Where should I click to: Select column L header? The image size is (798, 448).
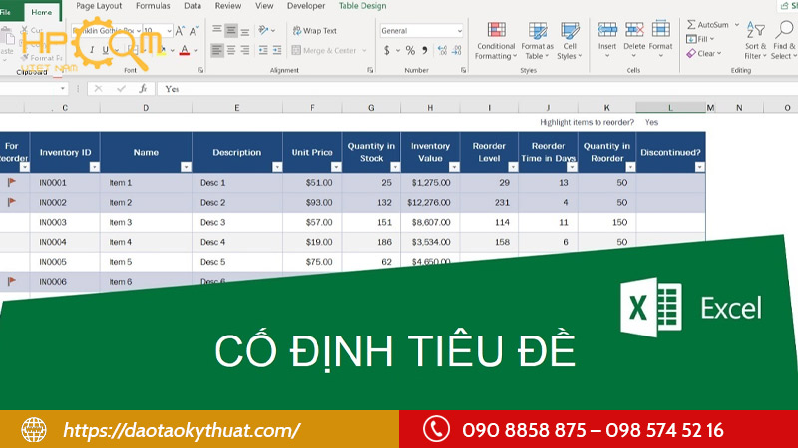[670, 108]
